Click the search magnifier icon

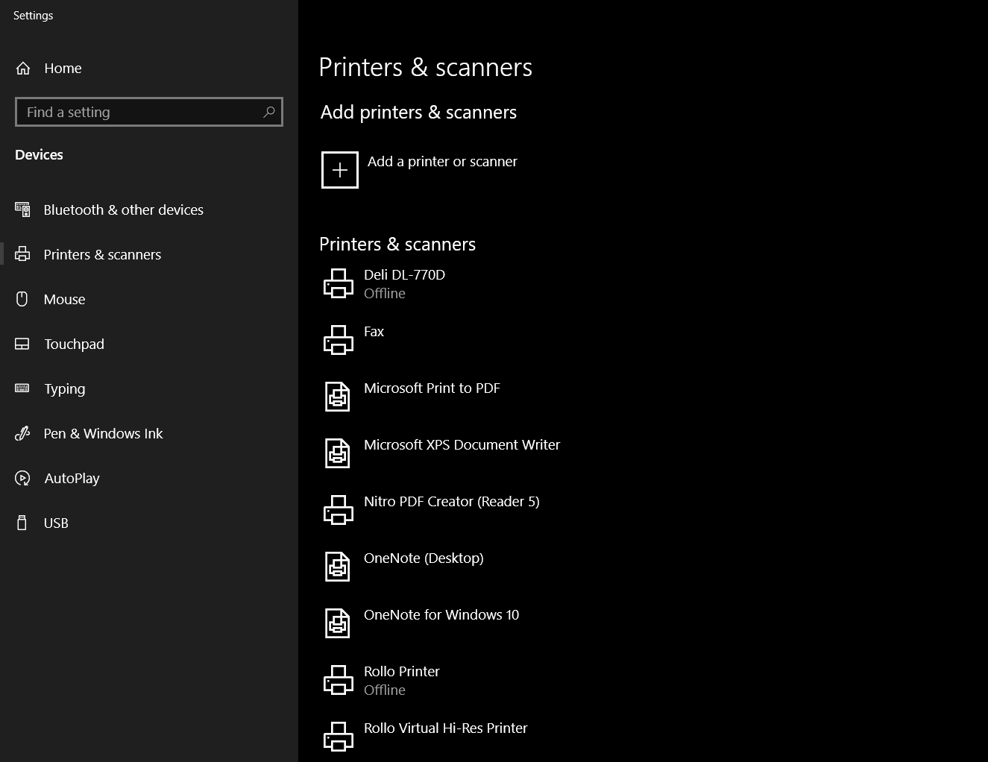(x=269, y=112)
